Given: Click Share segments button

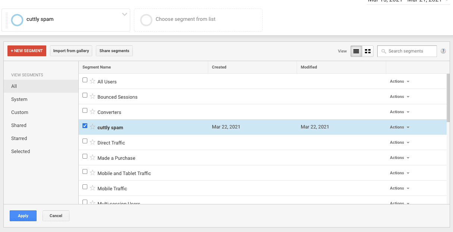Looking at the screenshot, I should [x=114, y=51].
